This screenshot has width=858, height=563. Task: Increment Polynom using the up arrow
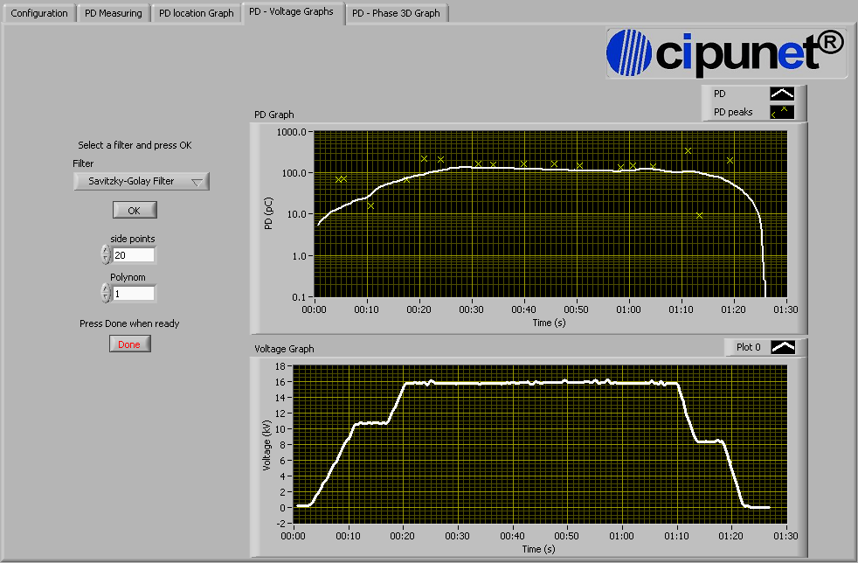click(x=106, y=288)
